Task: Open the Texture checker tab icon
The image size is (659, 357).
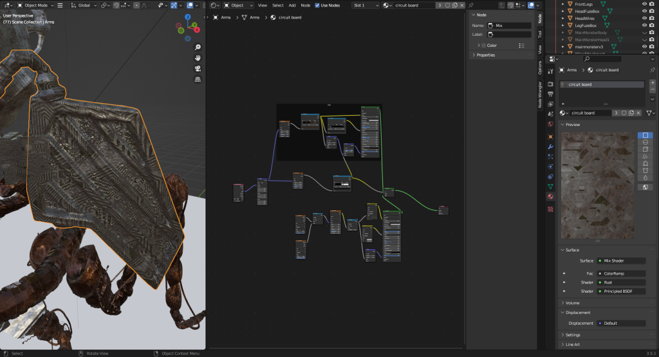Action: [551, 209]
